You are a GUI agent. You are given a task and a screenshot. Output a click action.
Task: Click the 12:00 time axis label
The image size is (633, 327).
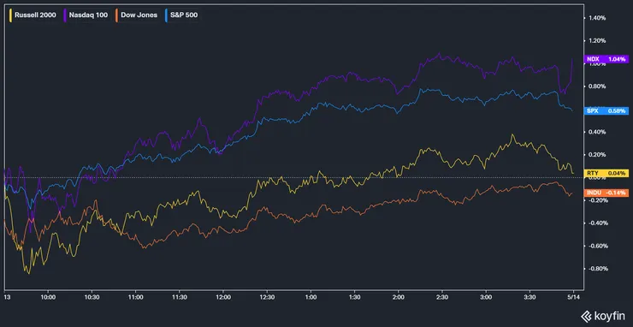[x=223, y=296]
